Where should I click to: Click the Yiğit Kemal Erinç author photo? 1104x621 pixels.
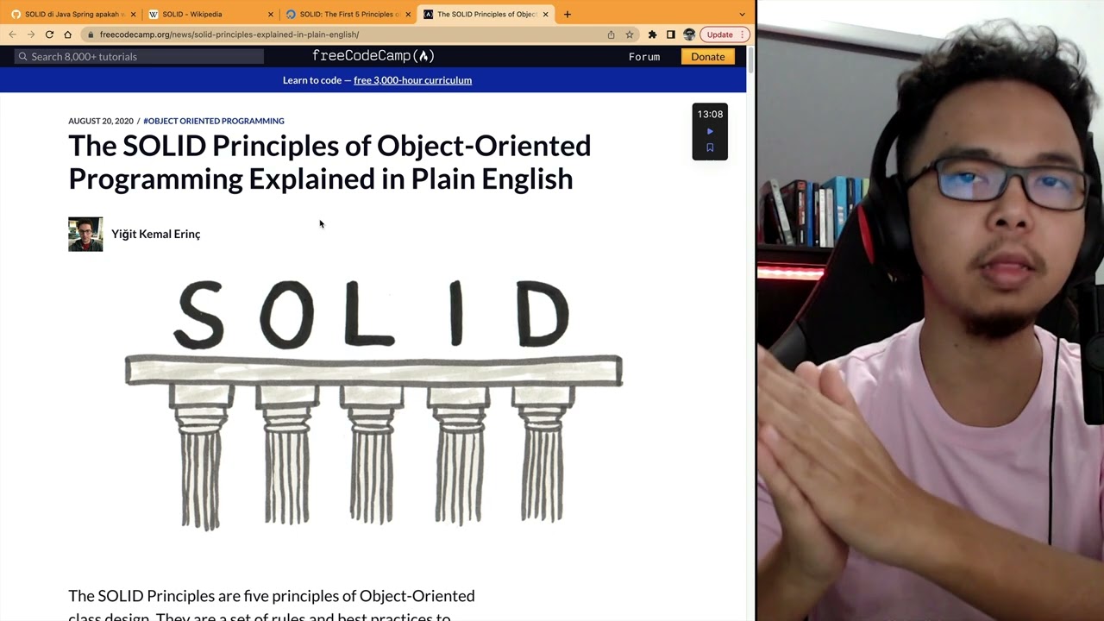coord(85,234)
